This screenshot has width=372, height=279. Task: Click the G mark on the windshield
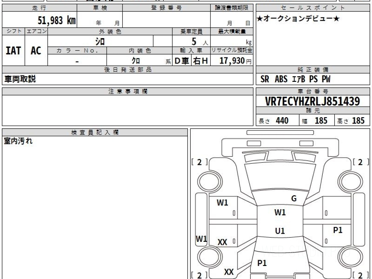click(294, 199)
